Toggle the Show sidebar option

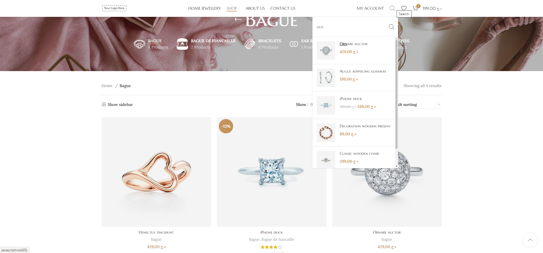(117, 105)
